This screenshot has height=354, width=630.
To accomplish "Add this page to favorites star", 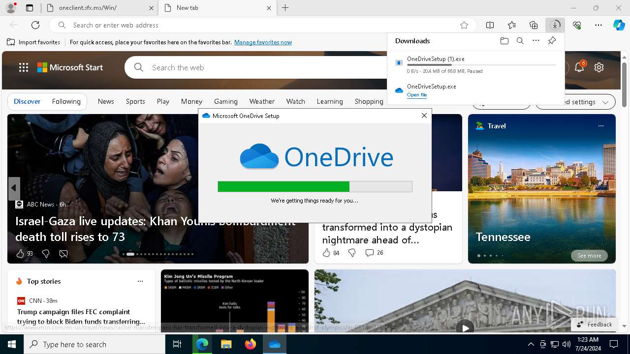I will (x=464, y=25).
